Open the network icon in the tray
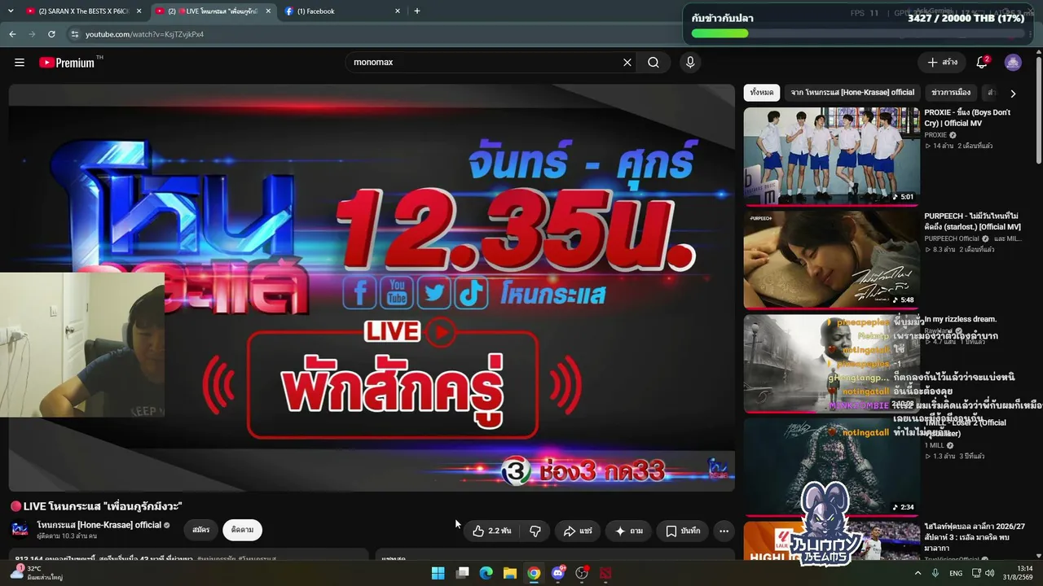Image resolution: width=1043 pixels, height=586 pixels. [975, 573]
